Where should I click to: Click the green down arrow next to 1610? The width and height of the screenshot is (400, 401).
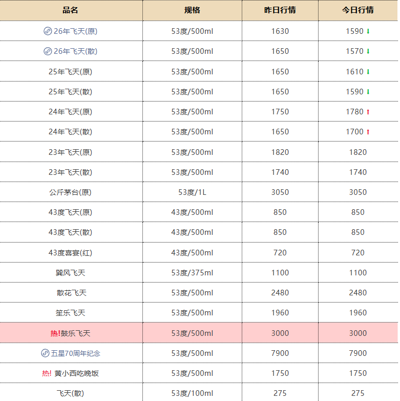click(x=368, y=72)
